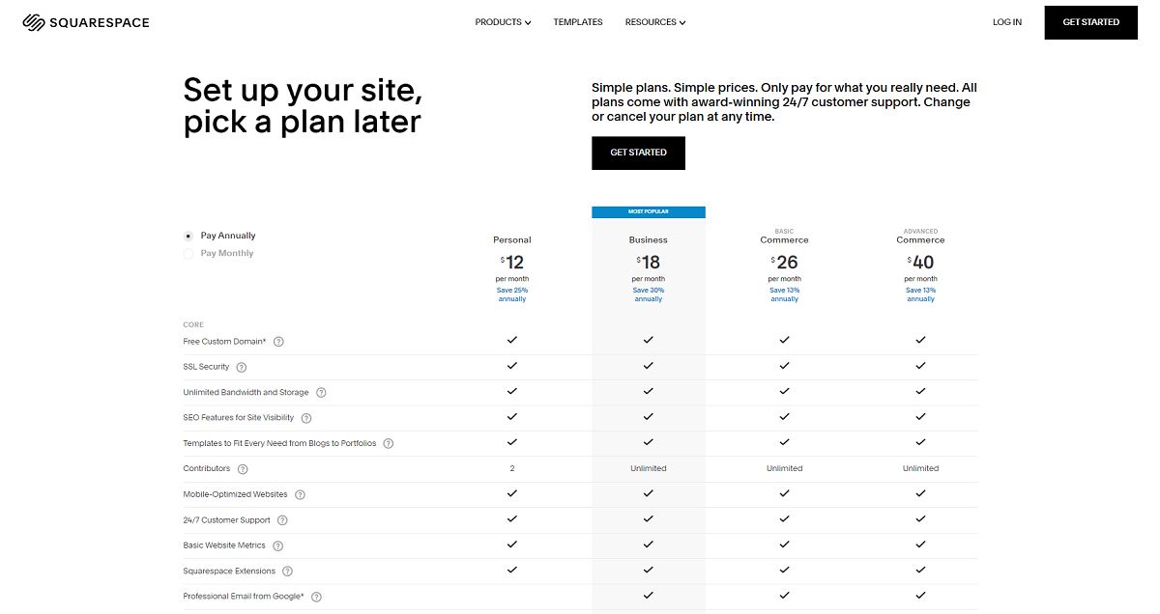Click help icon for Professional Email from Google

click(316, 597)
